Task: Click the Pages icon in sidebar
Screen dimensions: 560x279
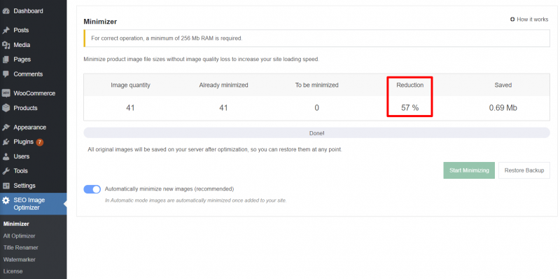Action: [x=6, y=60]
